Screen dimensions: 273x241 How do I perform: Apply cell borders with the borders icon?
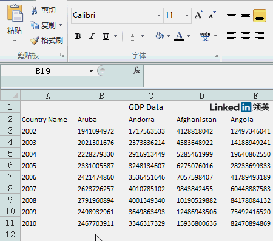pyautogui.click(x=132, y=36)
